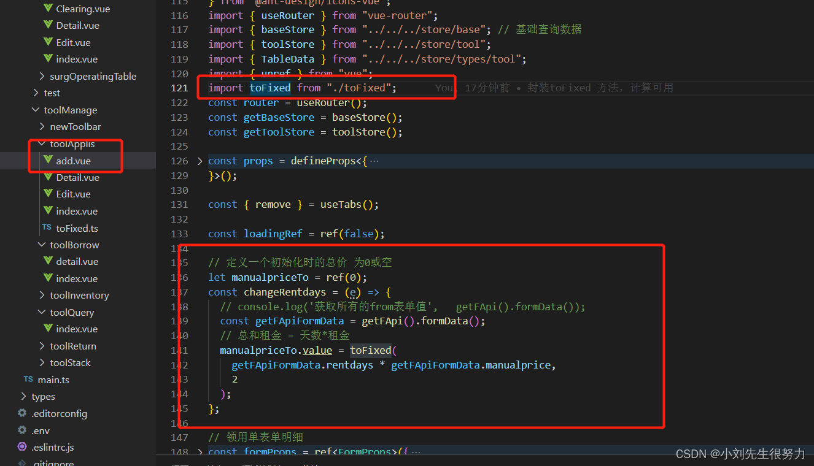
Task: Expand the surgOperatingTable folder chevron
Action: [42, 76]
